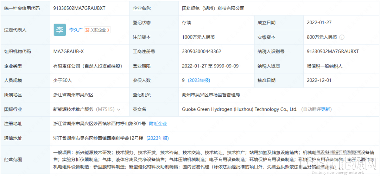Click paid-in capital 800万元人民币

pyautogui.click(x=322, y=37)
